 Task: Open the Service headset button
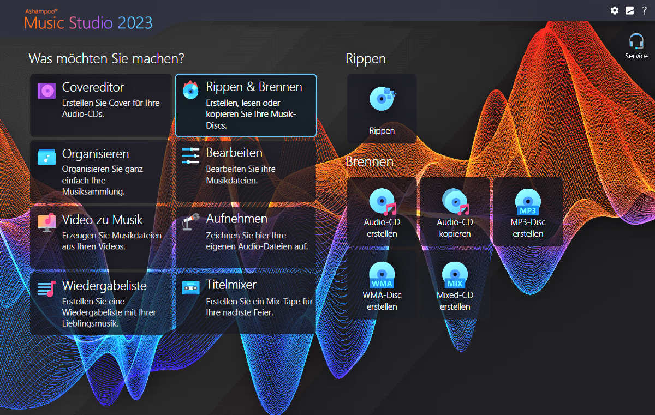coord(636,46)
